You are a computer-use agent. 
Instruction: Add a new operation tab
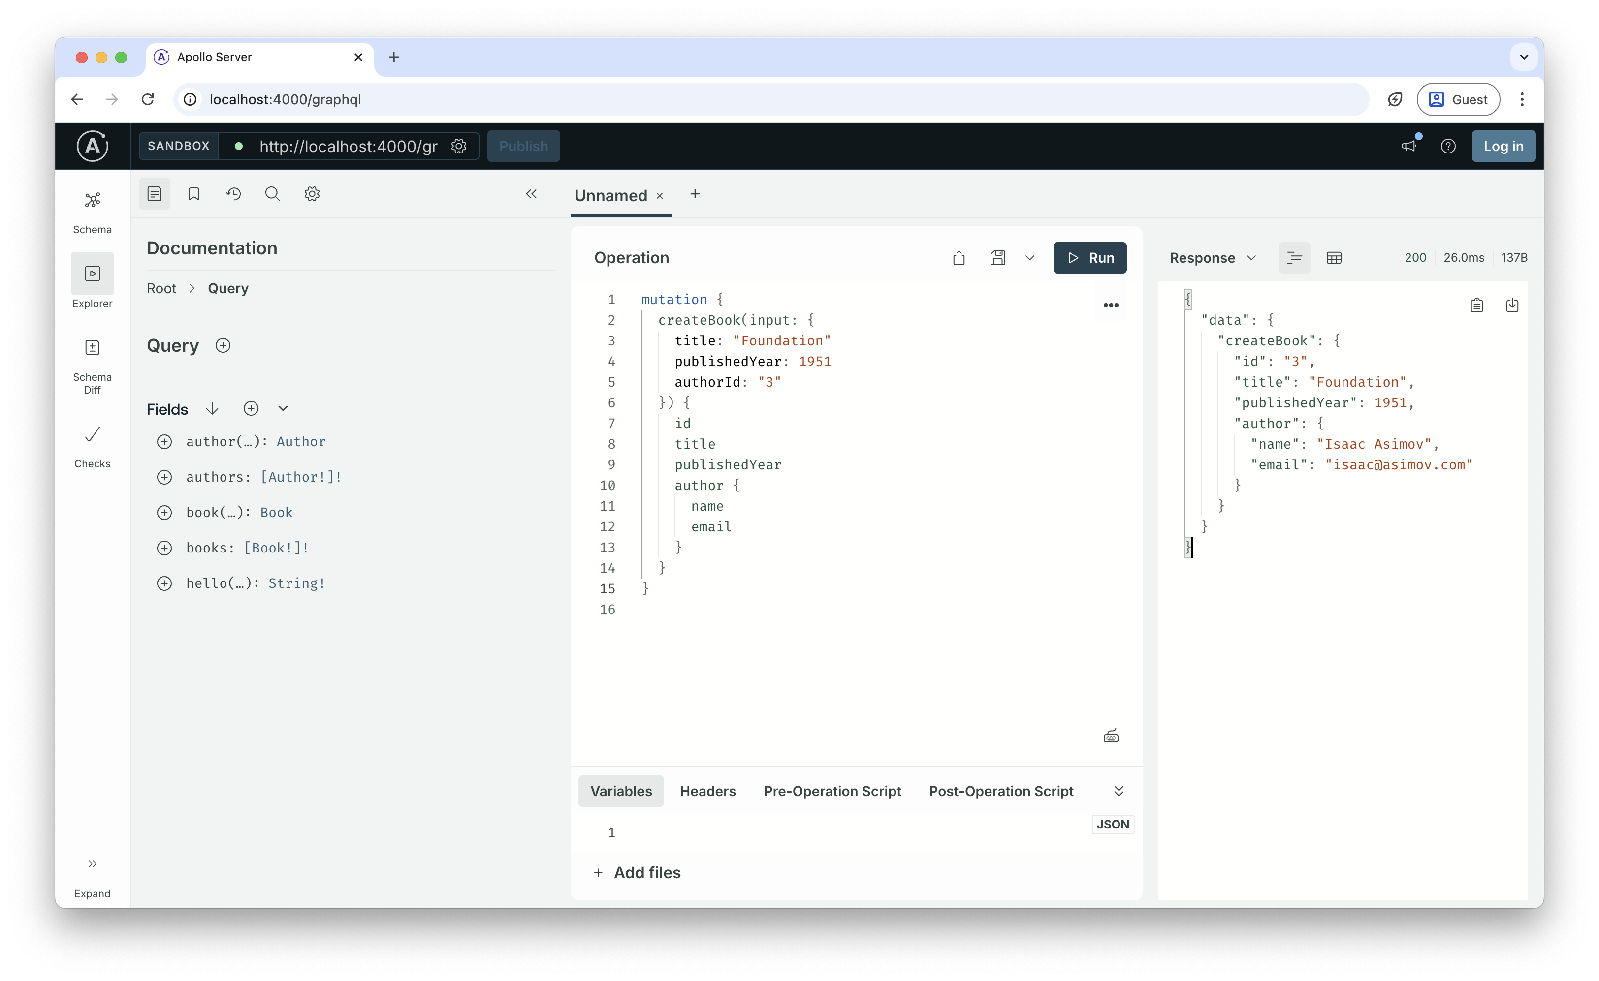(x=695, y=194)
